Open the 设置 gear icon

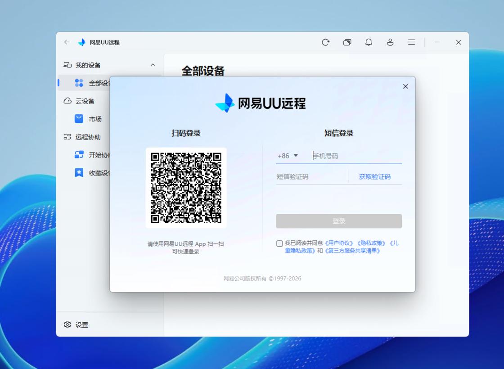point(67,324)
